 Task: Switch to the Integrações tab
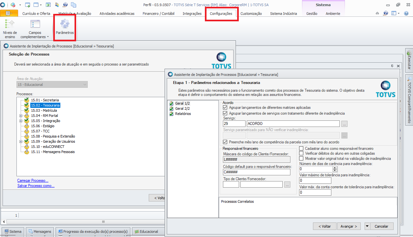point(192,14)
